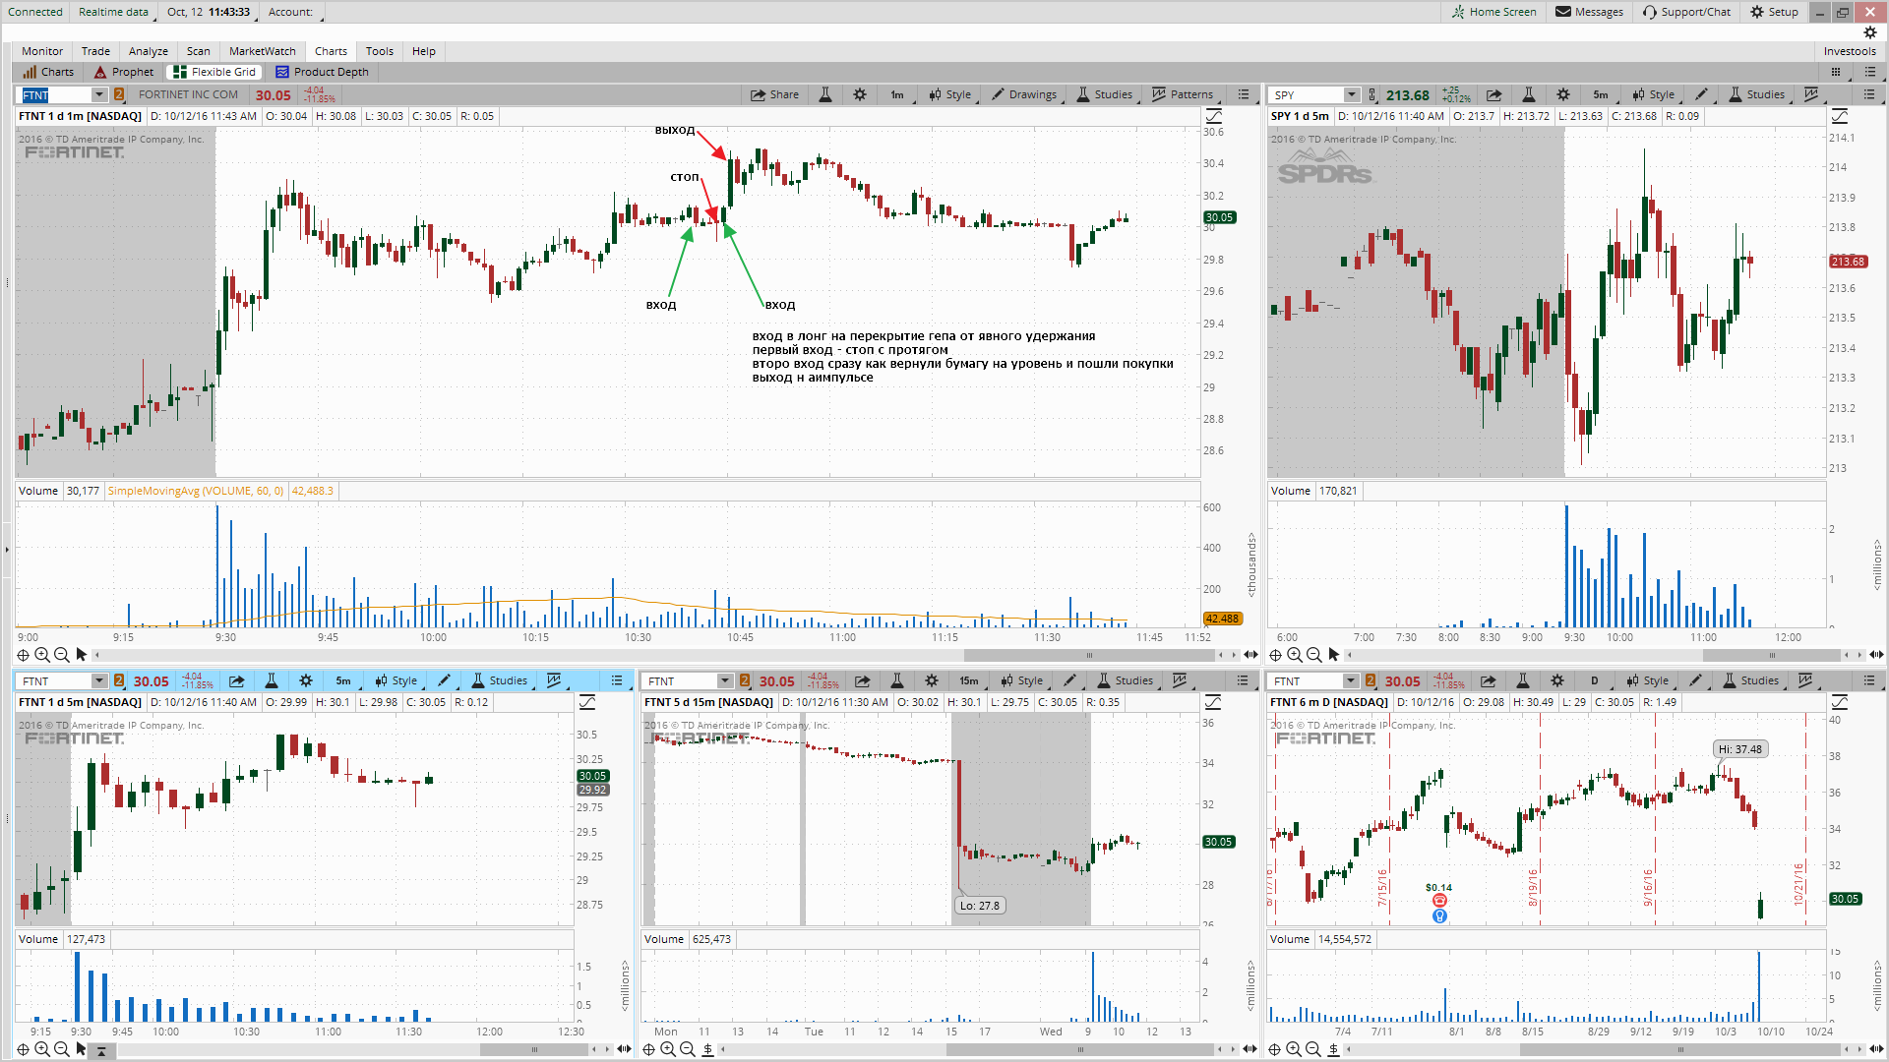Click the expansion-area icon under the FTNT 5m chart

click(x=101, y=1049)
